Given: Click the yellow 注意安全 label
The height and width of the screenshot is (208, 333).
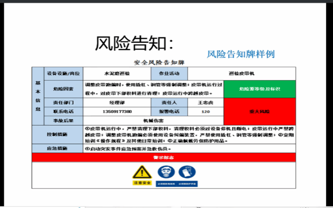Looking at the screenshot, I should pos(142,183).
